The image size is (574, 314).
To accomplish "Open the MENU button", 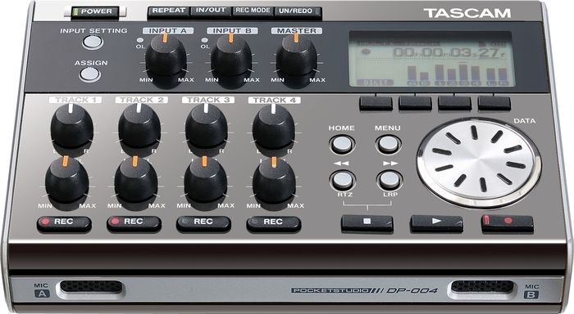I will (x=389, y=144).
